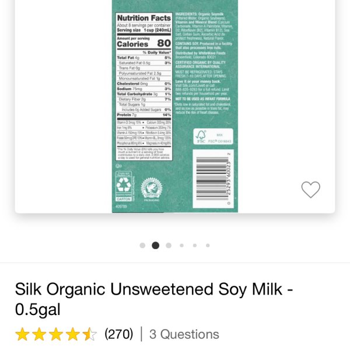Tap the Calories 80 line
The width and height of the screenshot is (350, 350).
(144, 43)
